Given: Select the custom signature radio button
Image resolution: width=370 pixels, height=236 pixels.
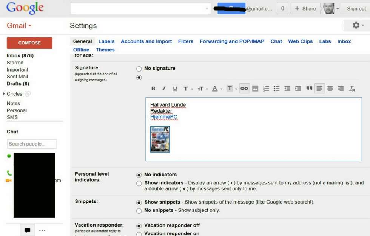Looking at the screenshot, I should click(x=139, y=78).
